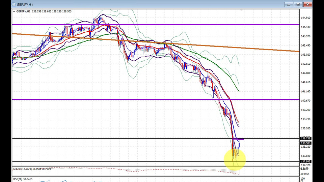Maximize the GBPJPY chart window
This screenshot has height=182, width=324.
(298, 4)
